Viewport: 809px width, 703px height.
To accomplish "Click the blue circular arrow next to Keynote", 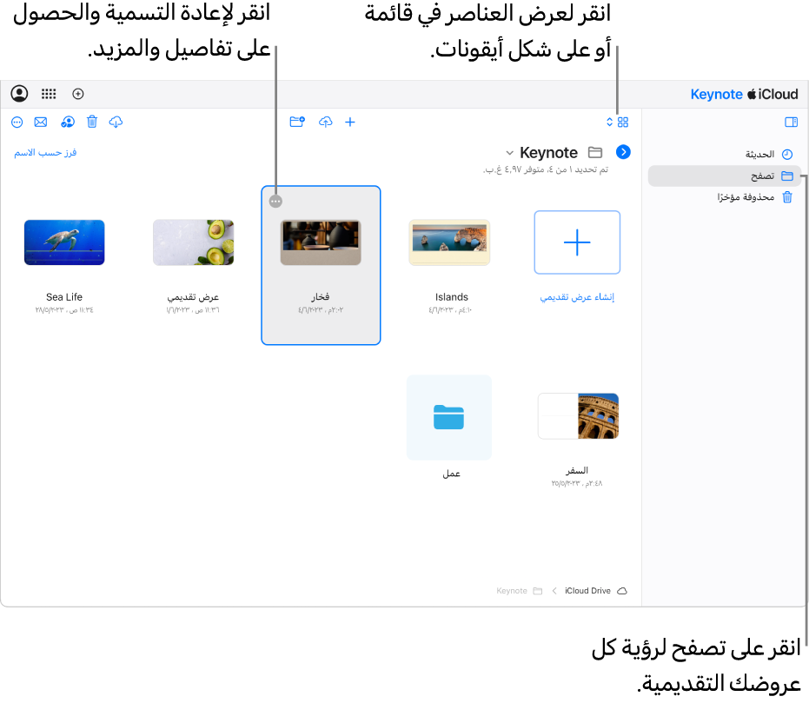I will pos(623,152).
